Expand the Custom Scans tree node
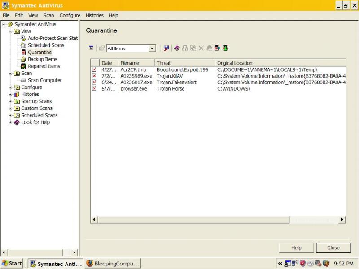This screenshot has width=359, height=269. coord(10,108)
